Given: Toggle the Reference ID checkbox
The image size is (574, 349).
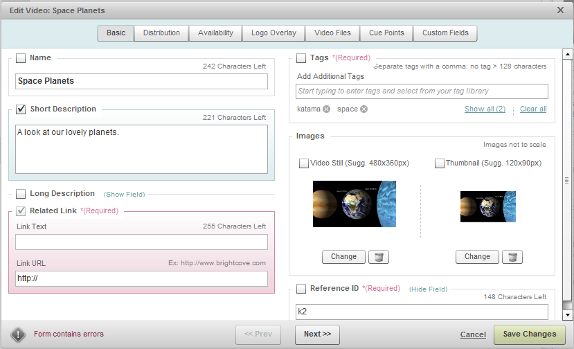Looking at the screenshot, I should (301, 289).
